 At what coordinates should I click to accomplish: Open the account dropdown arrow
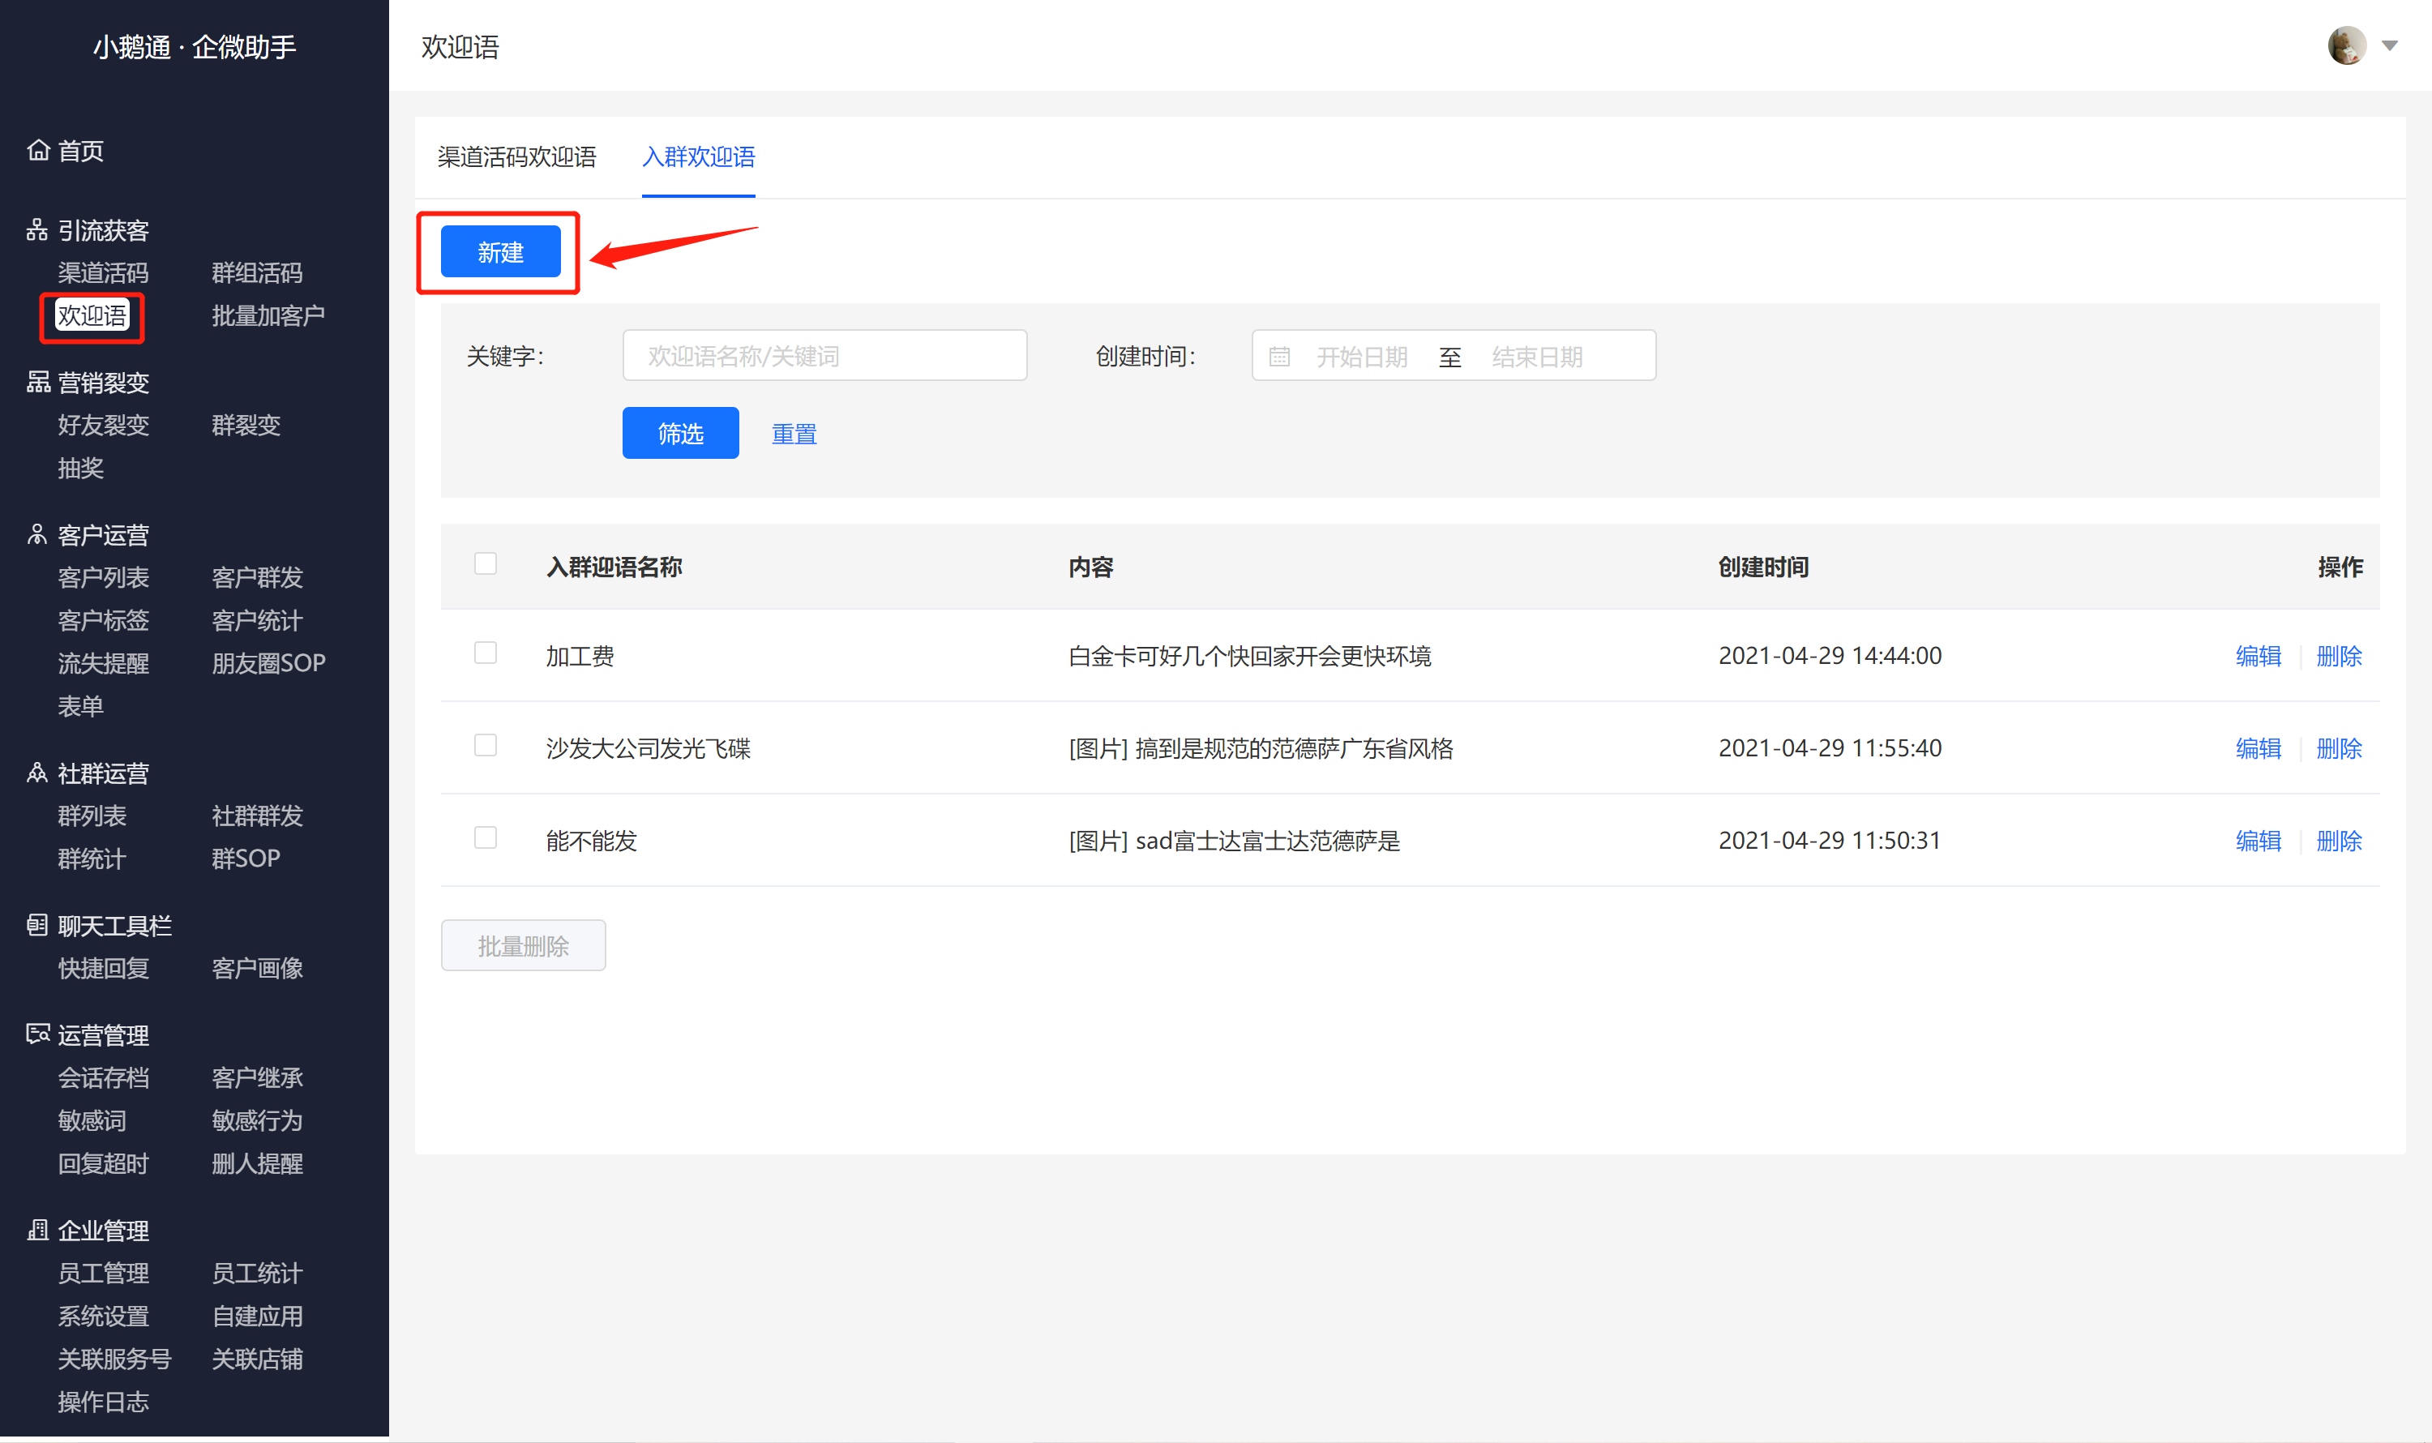2389,45
